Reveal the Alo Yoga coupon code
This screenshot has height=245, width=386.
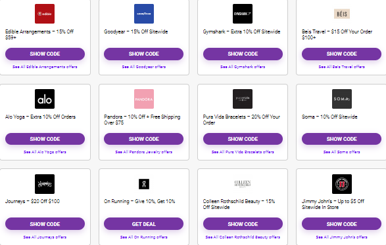(45, 139)
